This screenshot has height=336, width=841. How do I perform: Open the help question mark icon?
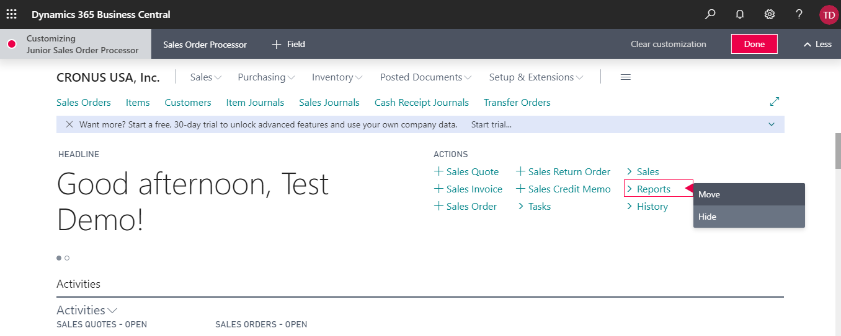coord(799,14)
